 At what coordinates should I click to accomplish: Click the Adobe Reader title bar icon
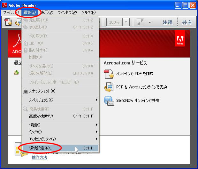[4, 5]
